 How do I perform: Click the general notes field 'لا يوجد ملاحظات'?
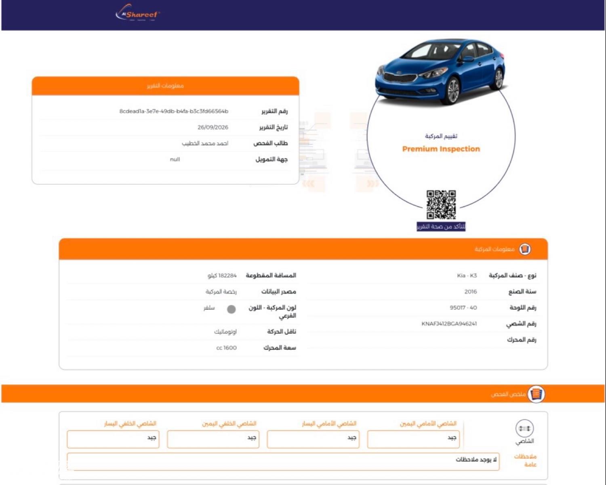click(283, 461)
